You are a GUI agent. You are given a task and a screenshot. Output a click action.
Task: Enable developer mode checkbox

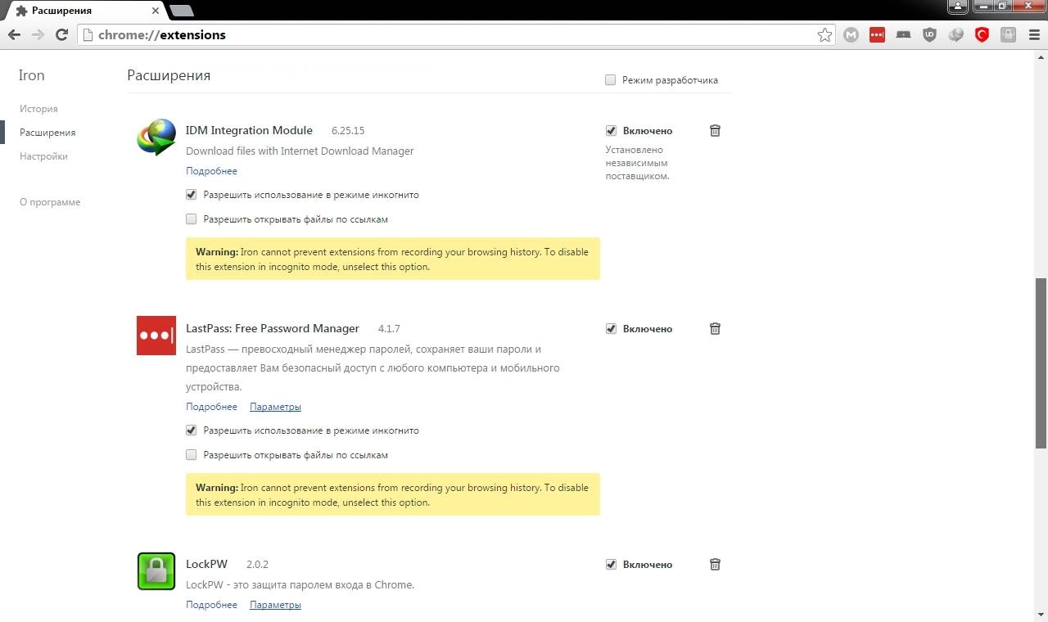pyautogui.click(x=610, y=80)
